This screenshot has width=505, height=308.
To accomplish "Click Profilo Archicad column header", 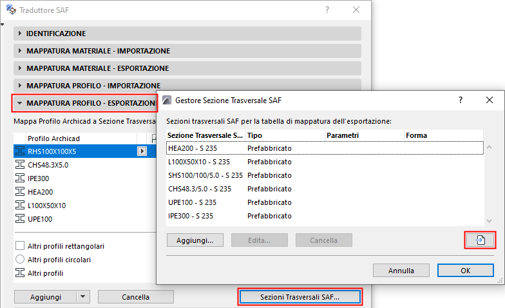I will coord(81,139).
